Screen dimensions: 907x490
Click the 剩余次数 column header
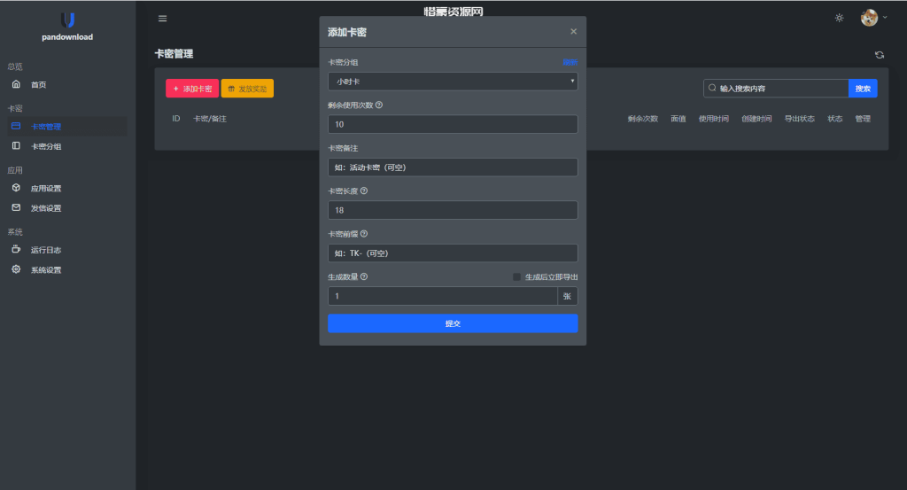coord(643,119)
